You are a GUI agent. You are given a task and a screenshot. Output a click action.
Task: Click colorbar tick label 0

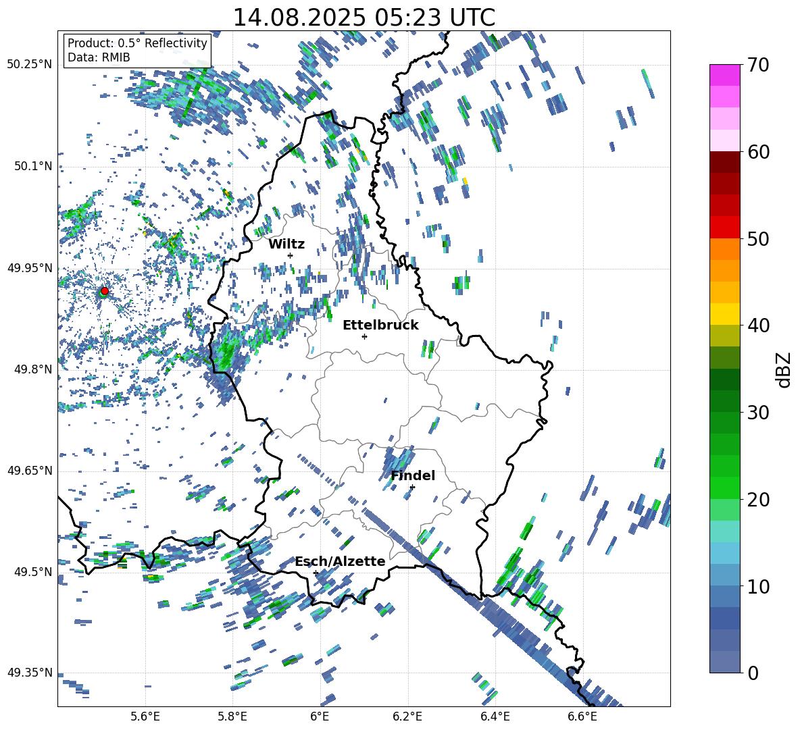[x=752, y=673]
